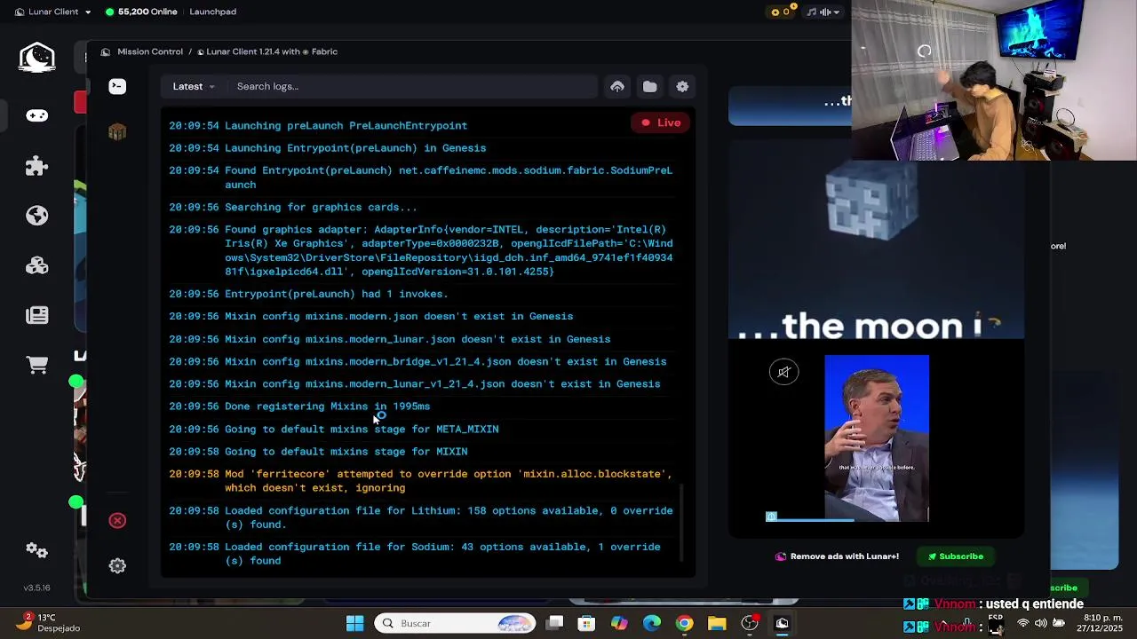Upload logs with the cloud icon
1137x639 pixels.
coord(617,86)
